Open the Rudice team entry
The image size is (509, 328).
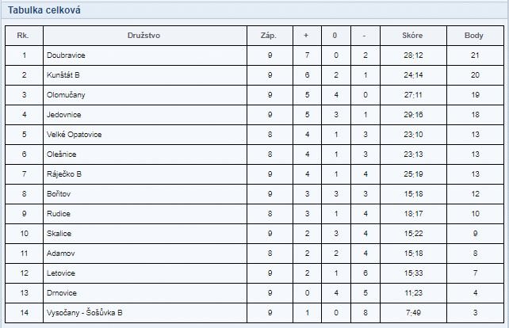click(59, 213)
